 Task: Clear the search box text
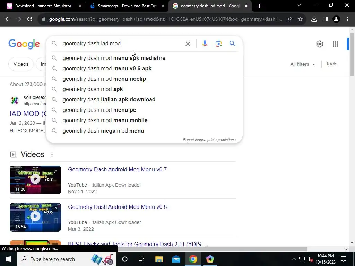pos(188,44)
